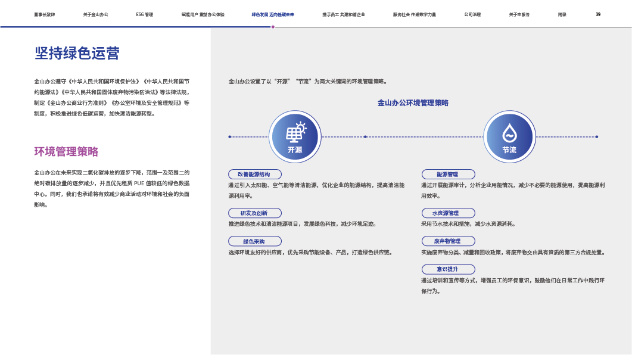Click the 绿色采购 pill label
The height and width of the screenshot is (355, 632).
click(x=254, y=241)
